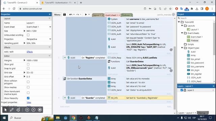Open File Explorer from taskbar

click(x=58, y=118)
